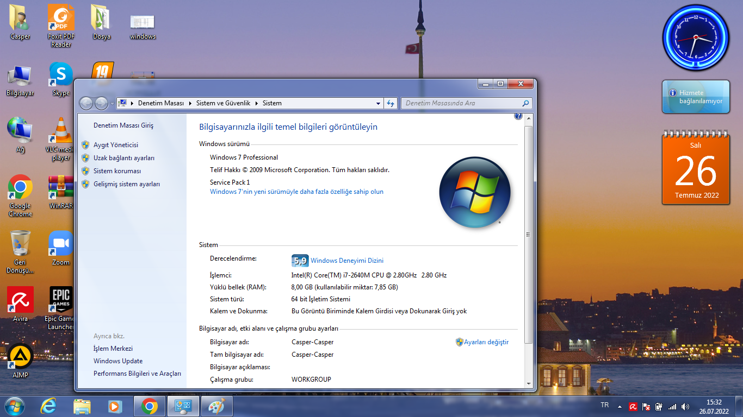743x417 pixels.
Task: Select the VLC media player desktop shortcut
Action: pos(61,139)
